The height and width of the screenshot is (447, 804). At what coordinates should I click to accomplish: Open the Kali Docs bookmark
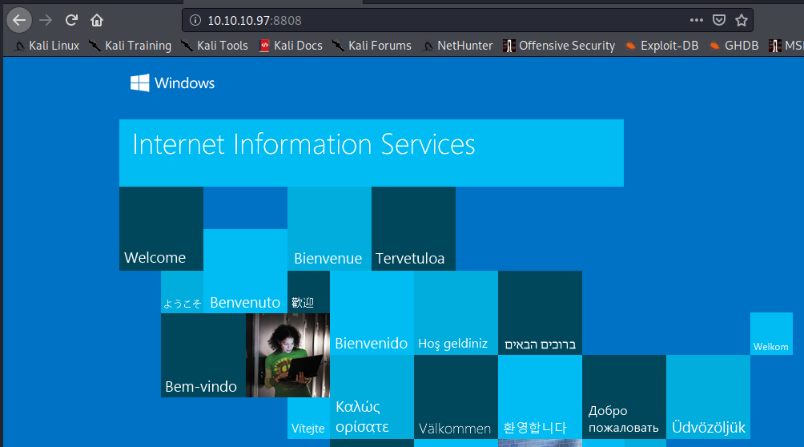[291, 46]
